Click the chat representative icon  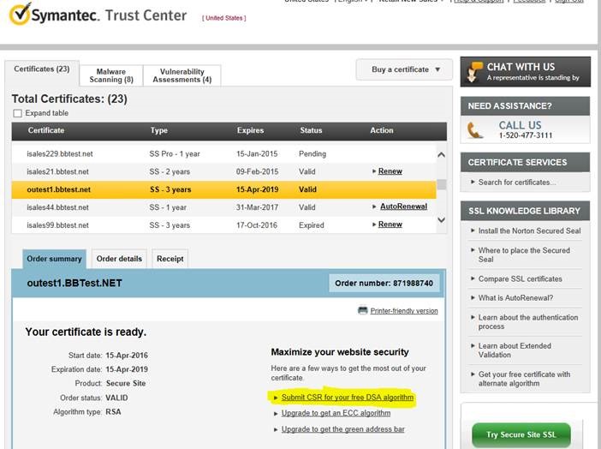(473, 72)
